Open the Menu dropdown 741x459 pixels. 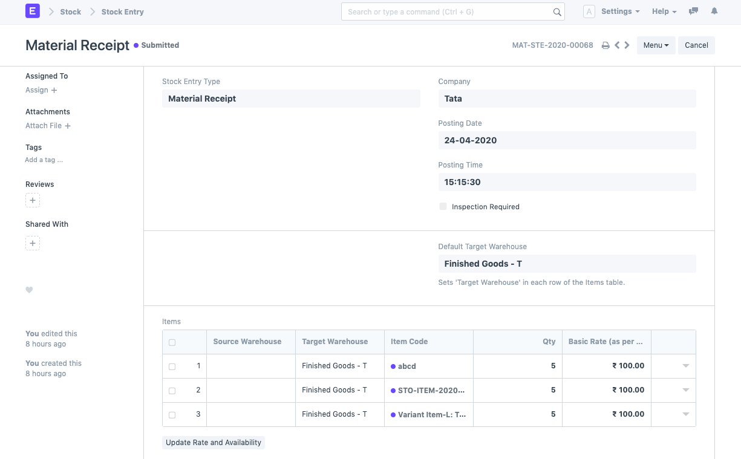point(656,45)
